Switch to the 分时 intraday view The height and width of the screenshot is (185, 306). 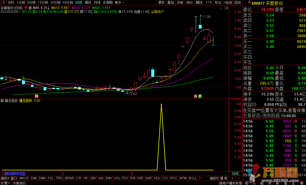[x=11, y=2]
